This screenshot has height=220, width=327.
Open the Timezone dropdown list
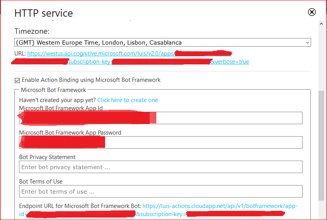(x=163, y=42)
